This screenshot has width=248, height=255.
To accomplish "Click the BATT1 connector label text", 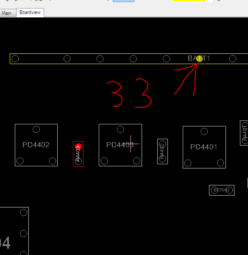I will click(x=199, y=59).
